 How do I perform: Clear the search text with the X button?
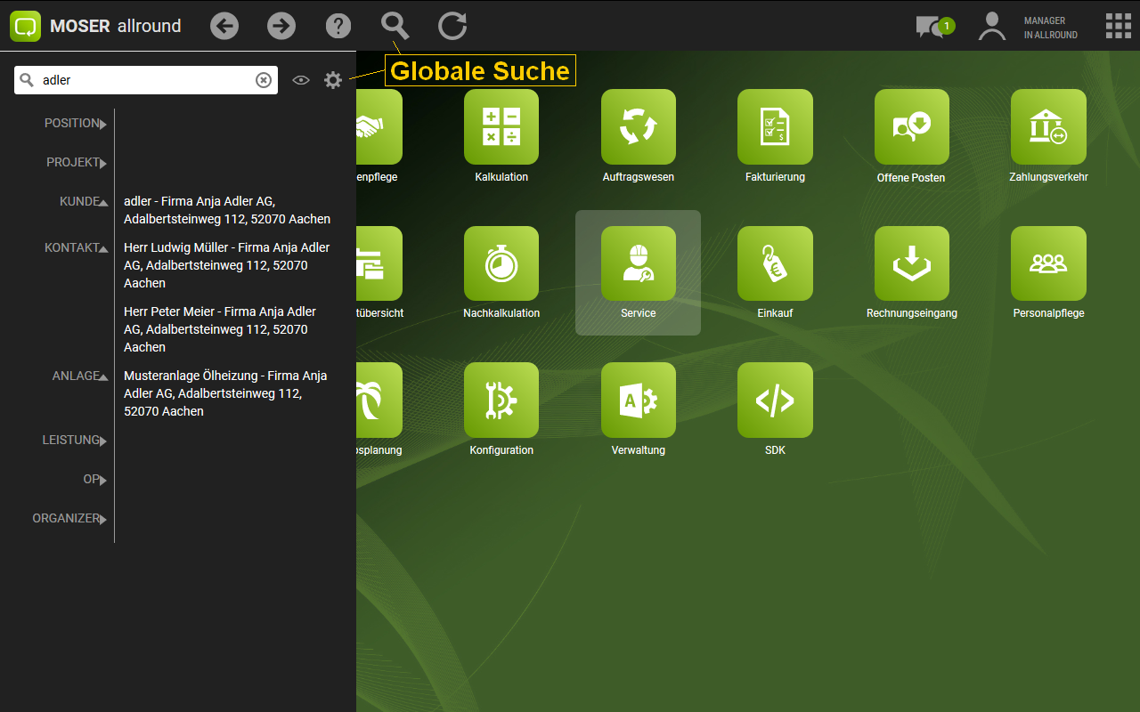click(x=264, y=80)
